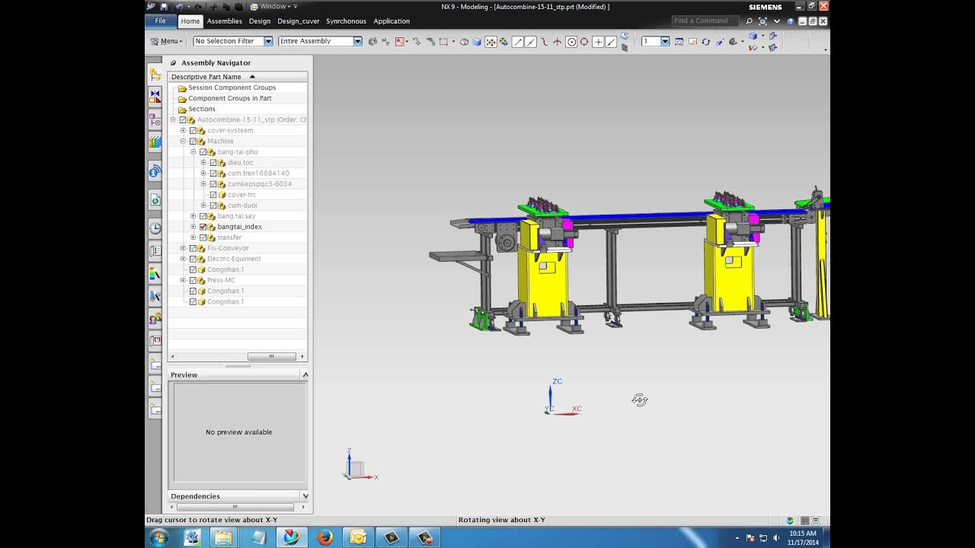This screenshot has height=548, width=975.
Task: Click the HD3D info tools sidebar icon
Action: [x=155, y=172]
